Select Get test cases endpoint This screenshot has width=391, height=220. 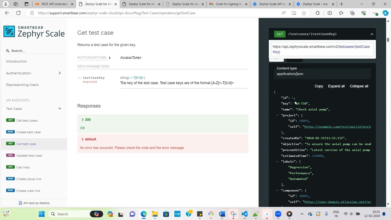pos(34,120)
